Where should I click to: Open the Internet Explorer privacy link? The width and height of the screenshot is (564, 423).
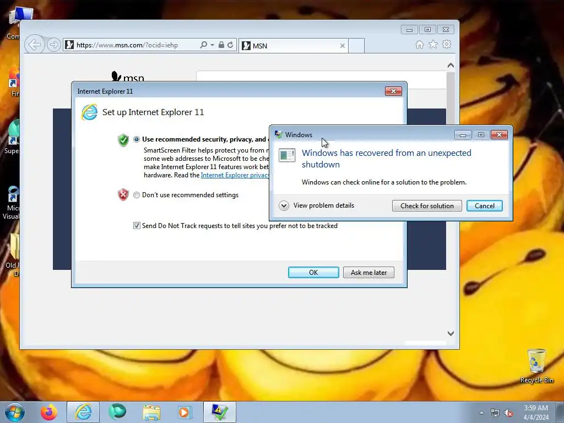pos(235,175)
